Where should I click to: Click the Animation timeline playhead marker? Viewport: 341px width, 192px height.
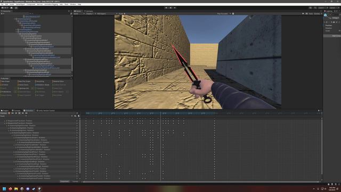pyautogui.click(x=161, y=113)
